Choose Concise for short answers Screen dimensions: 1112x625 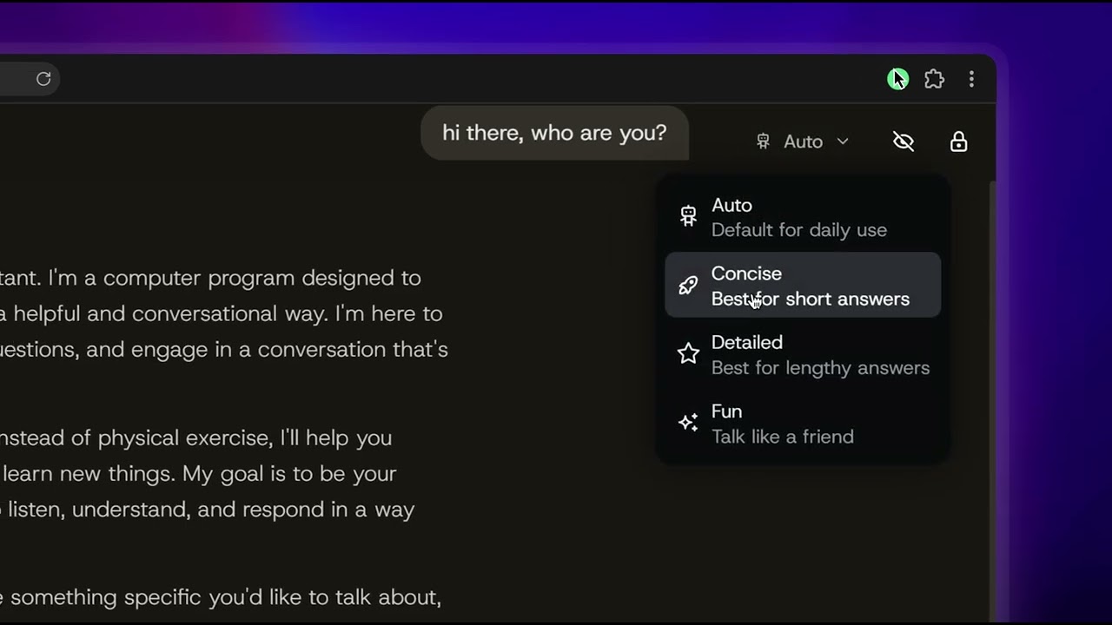pyautogui.click(x=810, y=286)
